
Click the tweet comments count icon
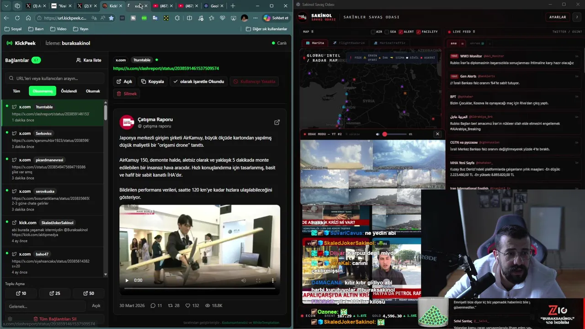click(x=153, y=305)
